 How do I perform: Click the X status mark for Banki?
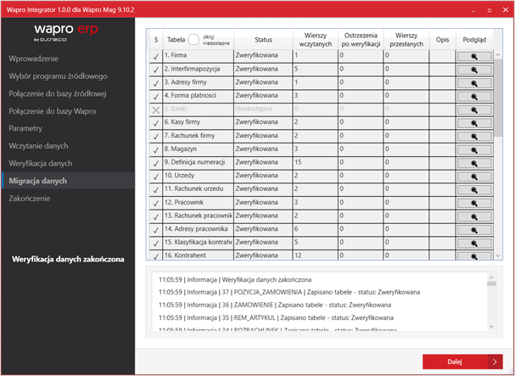coord(155,109)
